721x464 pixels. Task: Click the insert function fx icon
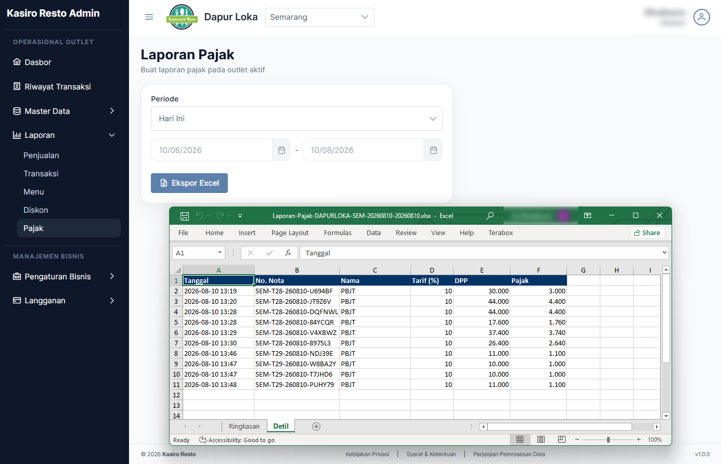tap(288, 253)
